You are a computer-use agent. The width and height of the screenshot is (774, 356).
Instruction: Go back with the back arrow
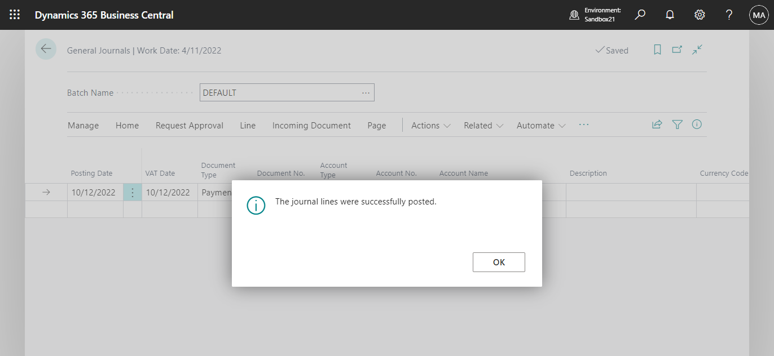46,49
